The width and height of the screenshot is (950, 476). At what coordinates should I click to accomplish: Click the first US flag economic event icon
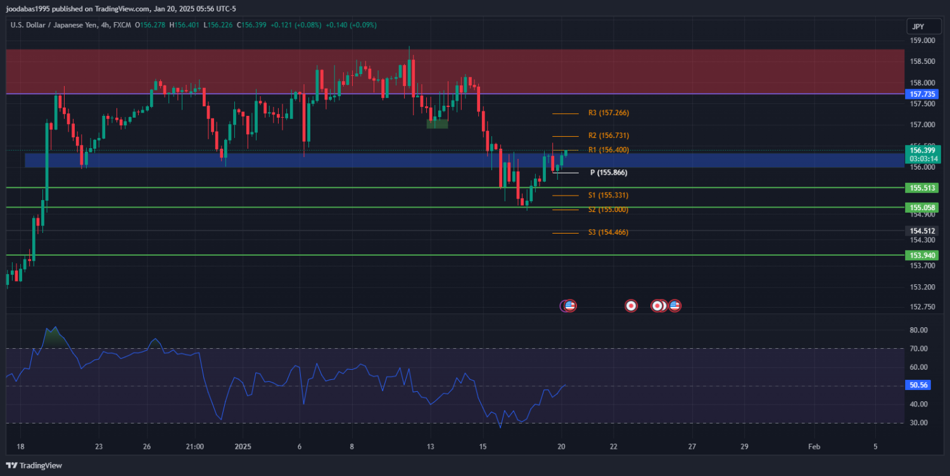tap(569, 306)
